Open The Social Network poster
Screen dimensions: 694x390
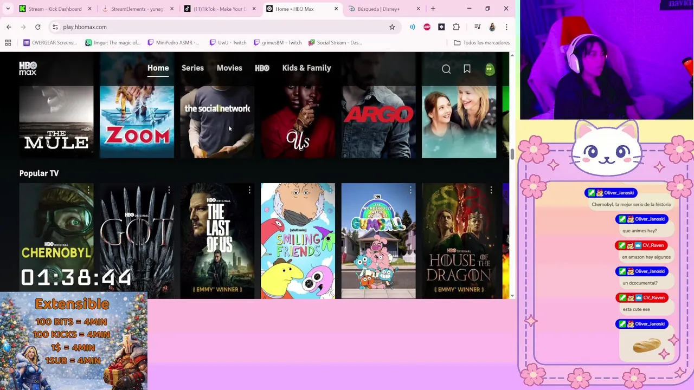[217, 122]
